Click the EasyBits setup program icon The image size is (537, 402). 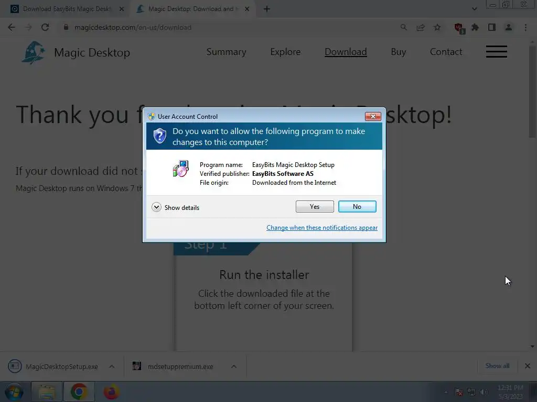pos(181,169)
